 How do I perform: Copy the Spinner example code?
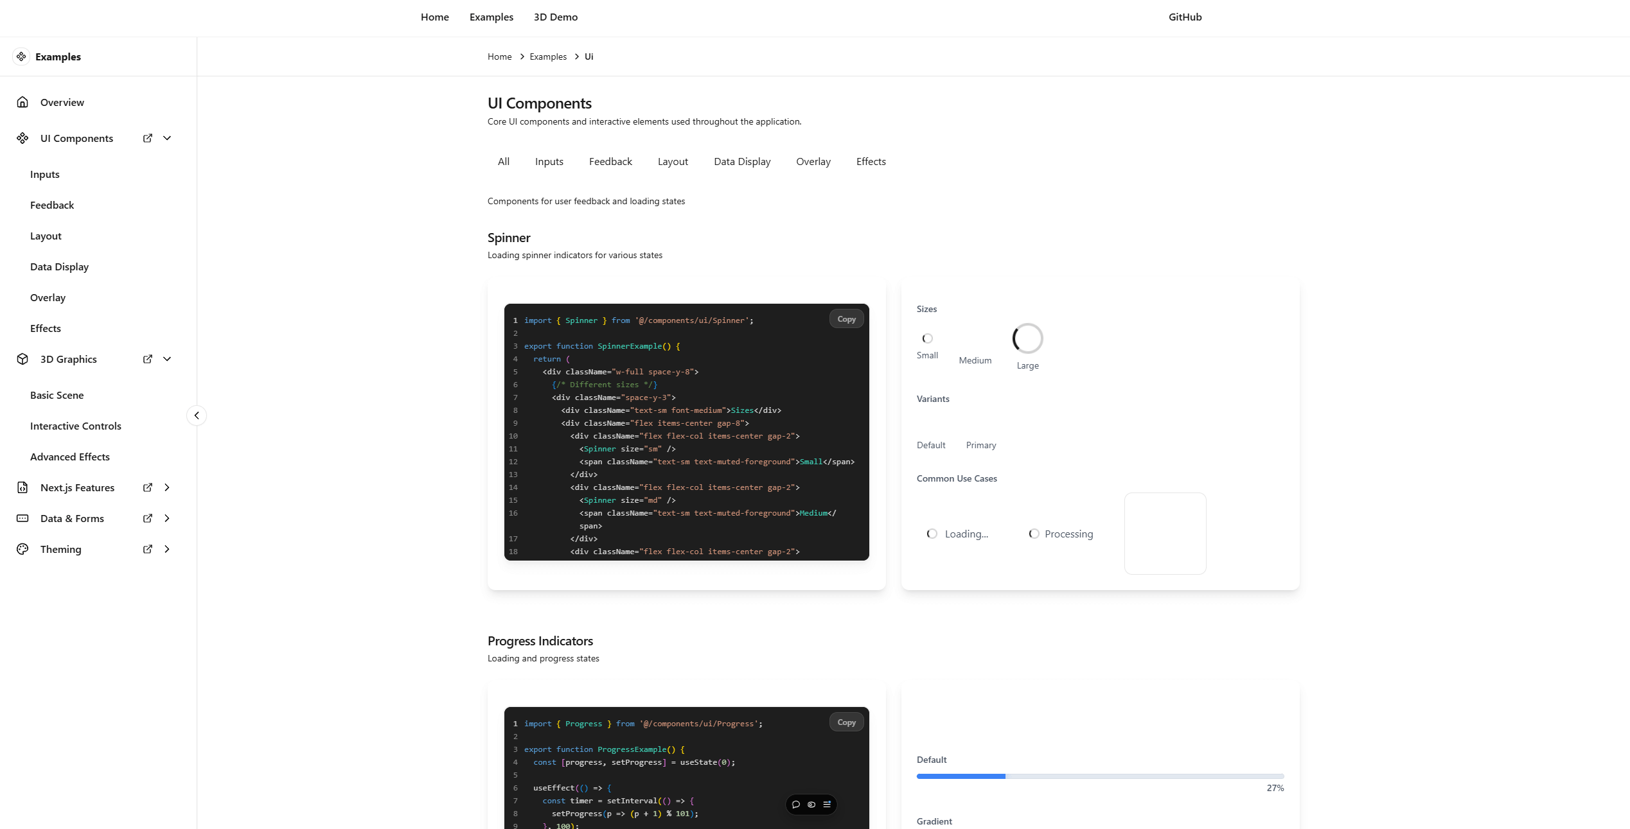tap(846, 319)
